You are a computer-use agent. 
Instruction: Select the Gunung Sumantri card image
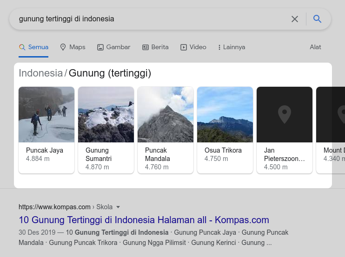106,114
